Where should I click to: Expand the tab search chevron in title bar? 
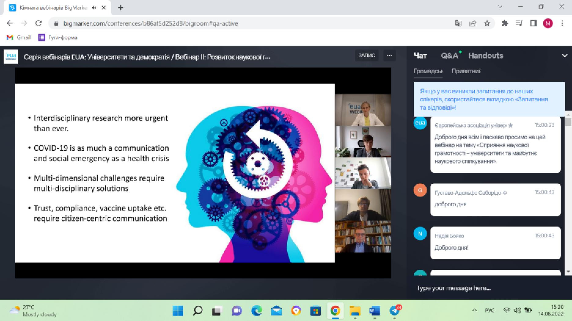pyautogui.click(x=500, y=7)
